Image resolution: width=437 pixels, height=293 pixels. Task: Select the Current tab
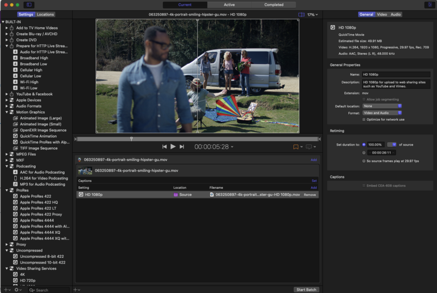click(185, 5)
